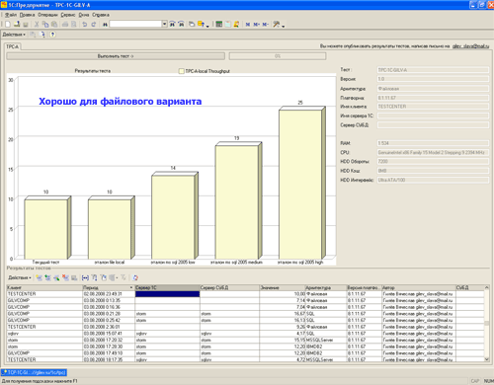Open the Операции menu
The image size is (494, 385).
coord(47,15)
